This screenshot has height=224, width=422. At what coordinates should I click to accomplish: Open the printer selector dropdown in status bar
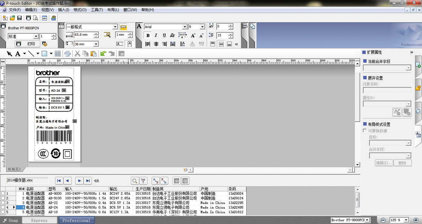(x=367, y=220)
